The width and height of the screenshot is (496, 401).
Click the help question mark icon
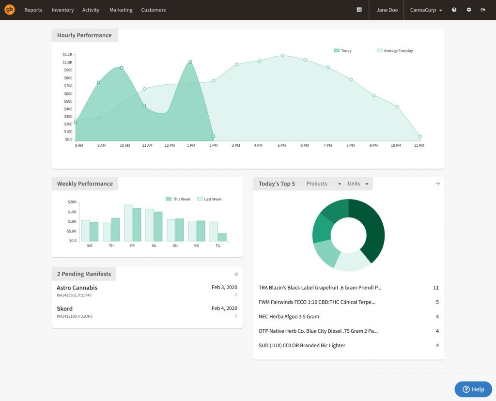click(x=454, y=10)
